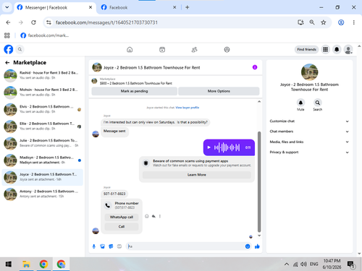Go to Facebook Home icon
The width and height of the screenshot is (362, 271).
tap(130, 50)
